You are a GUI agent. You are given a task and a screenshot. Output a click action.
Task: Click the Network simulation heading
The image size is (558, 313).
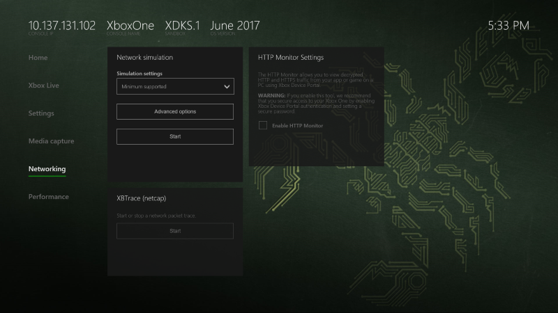tap(145, 58)
